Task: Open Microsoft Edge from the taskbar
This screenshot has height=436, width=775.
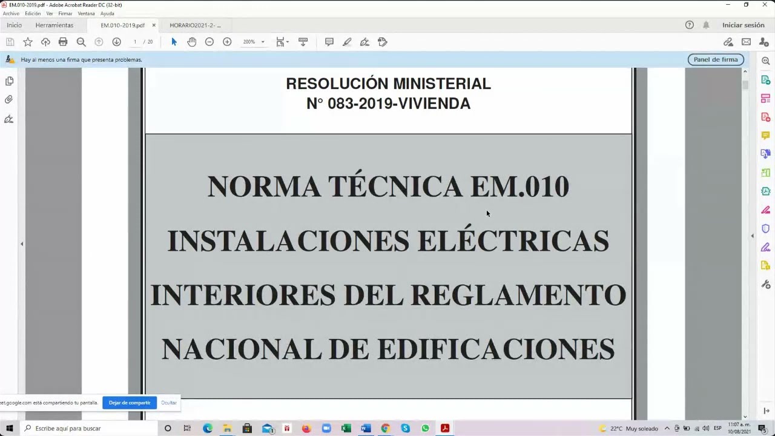Action: 208,428
